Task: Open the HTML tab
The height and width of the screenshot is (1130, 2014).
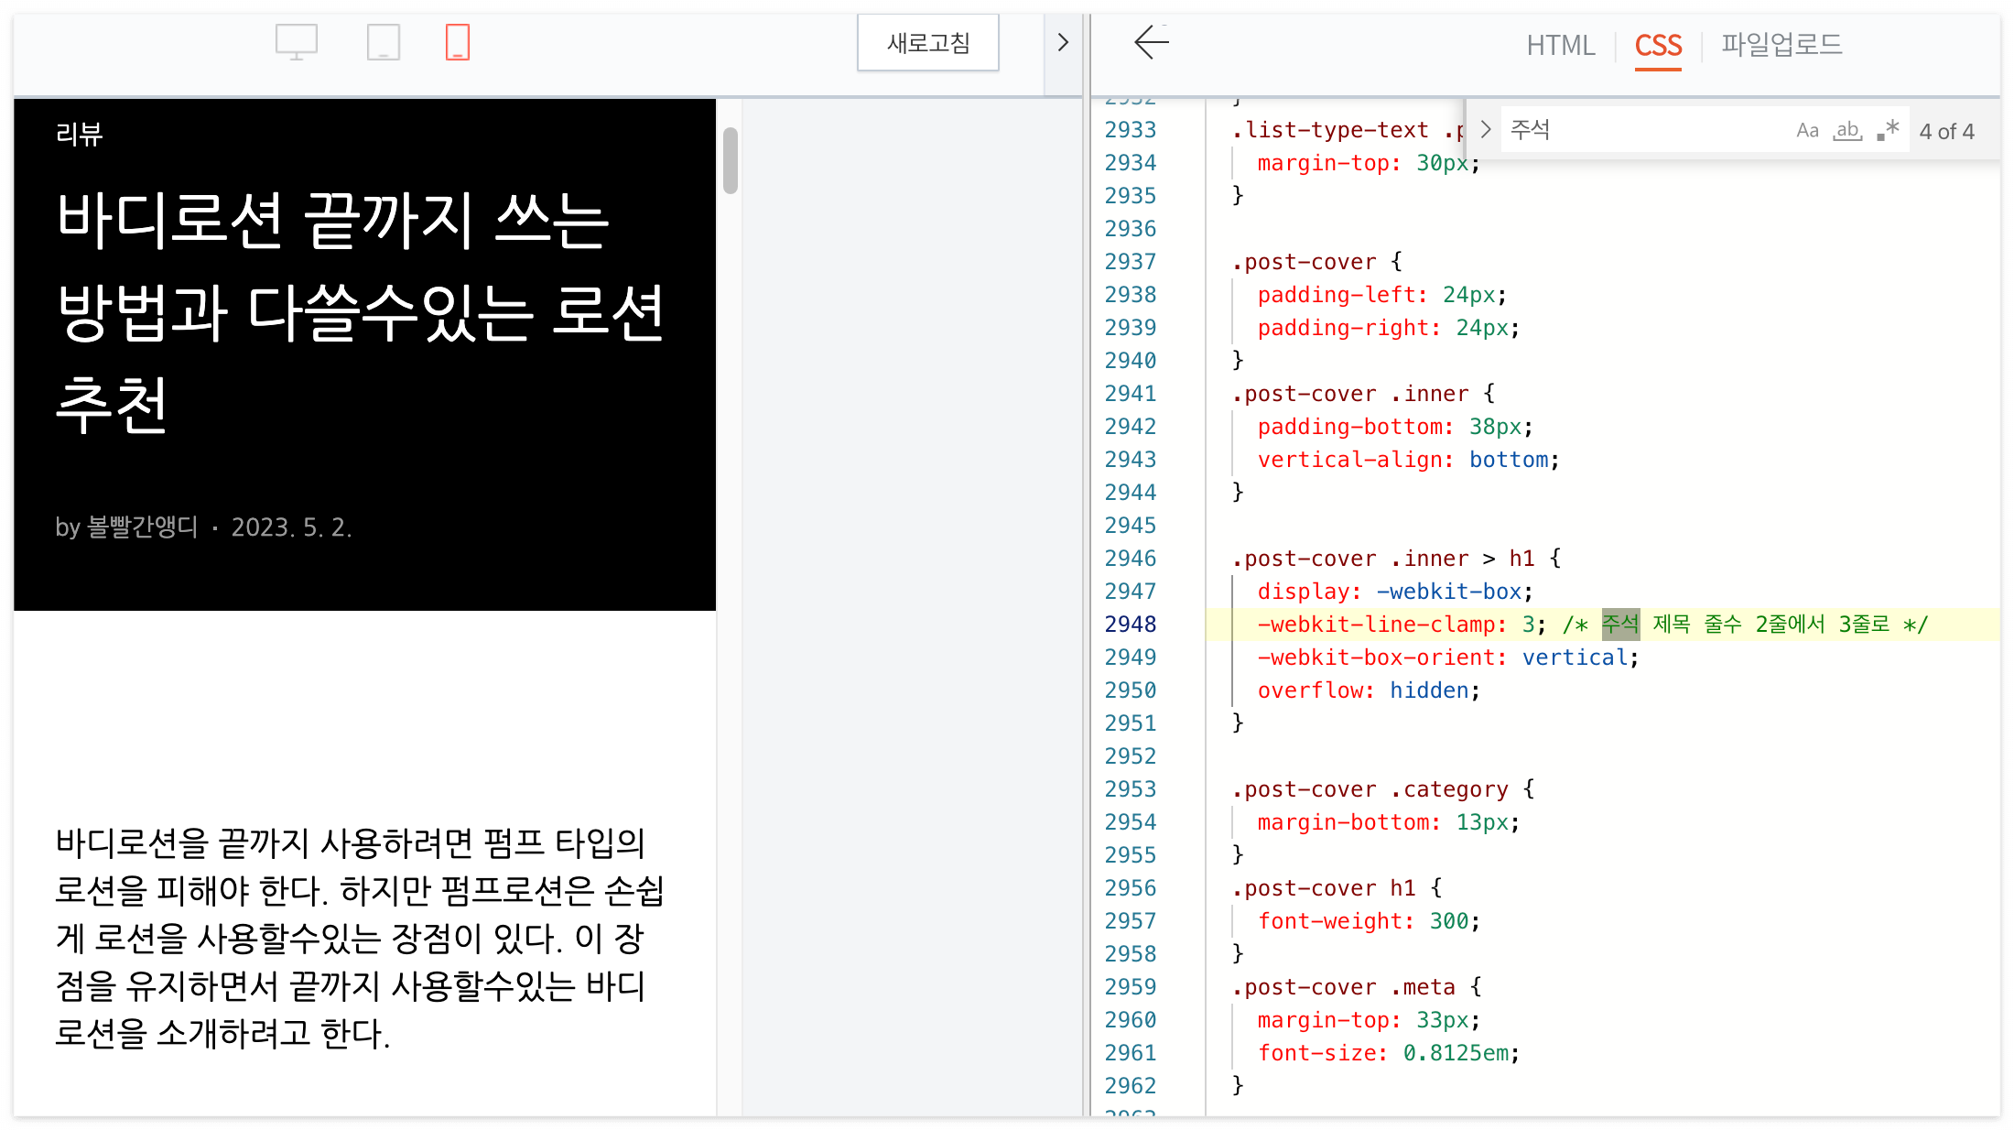Action: coord(1561,45)
